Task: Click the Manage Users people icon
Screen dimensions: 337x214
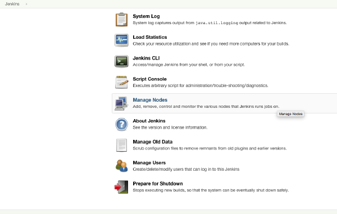Action: click(121, 166)
